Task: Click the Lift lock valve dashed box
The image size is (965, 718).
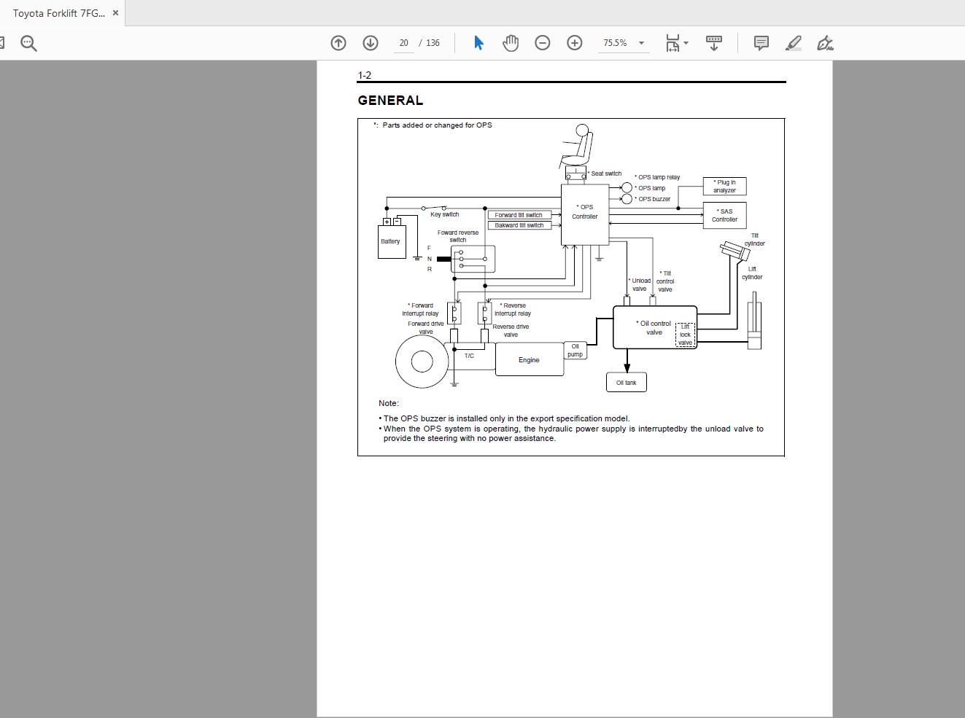Action: (685, 335)
